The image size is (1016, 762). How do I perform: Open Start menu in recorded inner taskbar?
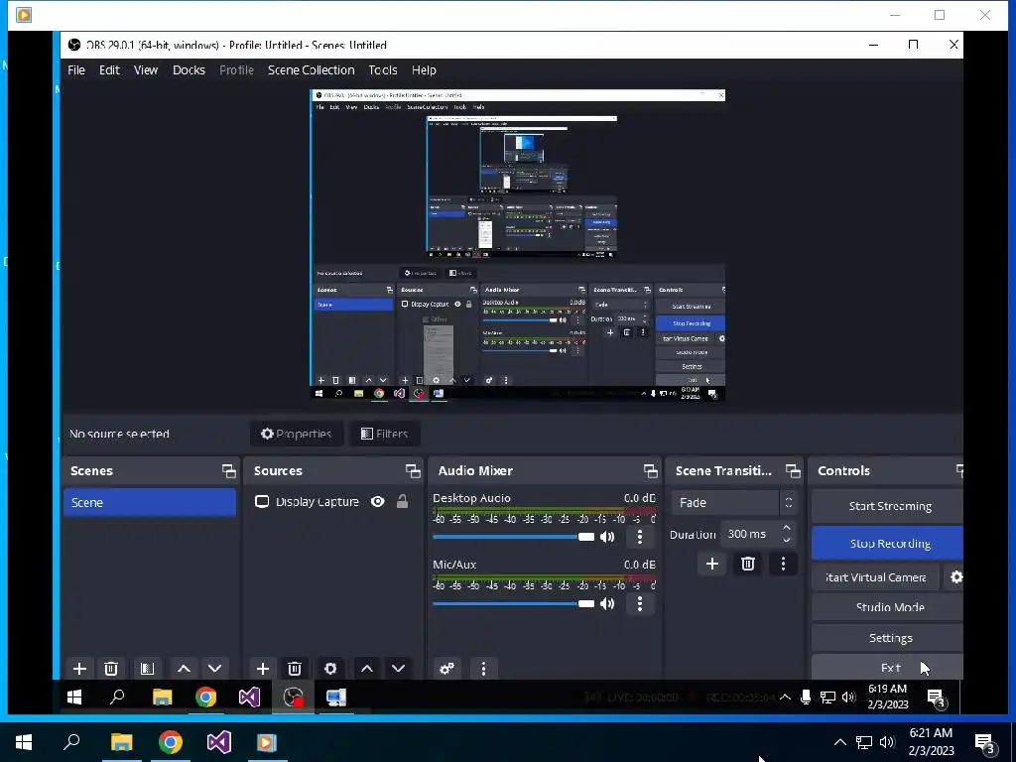tap(74, 697)
